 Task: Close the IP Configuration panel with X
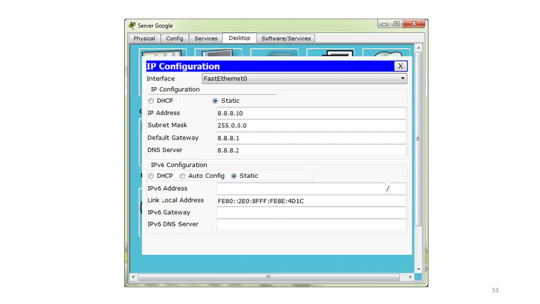pos(400,66)
